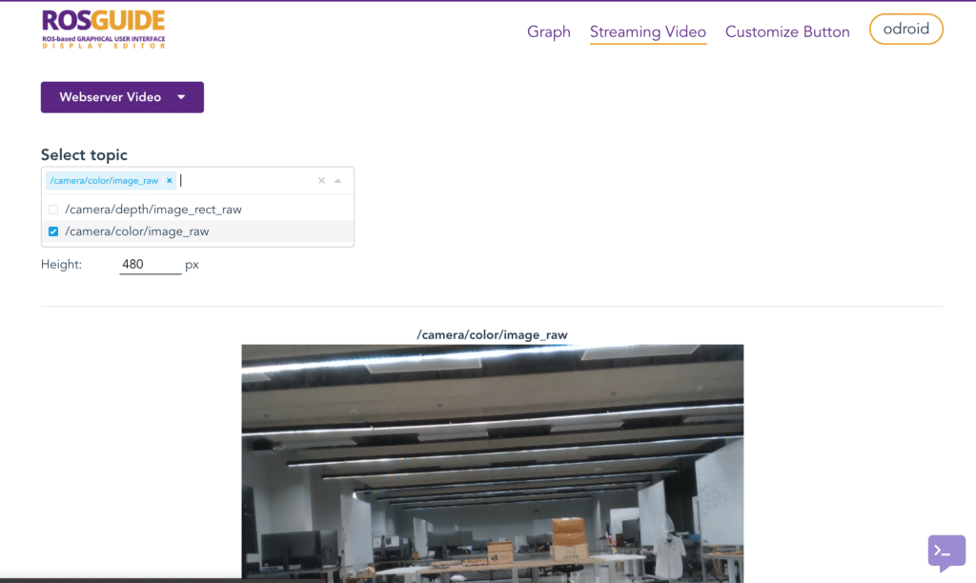Uncheck the /camera/color/image_raw topic
976x583 pixels.
(53, 231)
